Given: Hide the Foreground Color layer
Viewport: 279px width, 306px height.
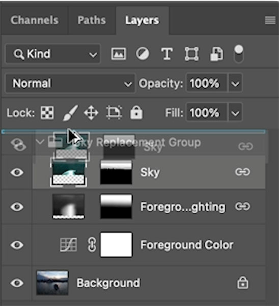Looking at the screenshot, I should pyautogui.click(x=17, y=245).
